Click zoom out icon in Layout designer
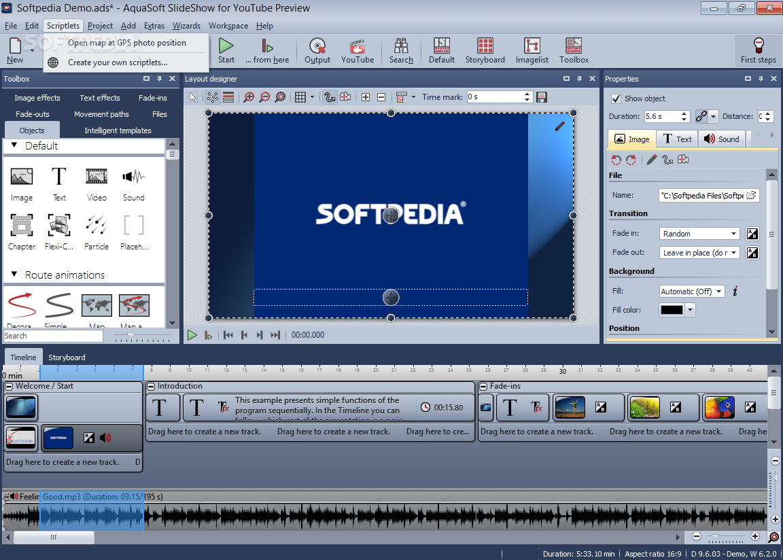The width and height of the screenshot is (783, 560). 264,97
